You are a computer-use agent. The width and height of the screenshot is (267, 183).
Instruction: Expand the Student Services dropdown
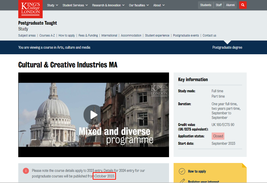[75, 5]
